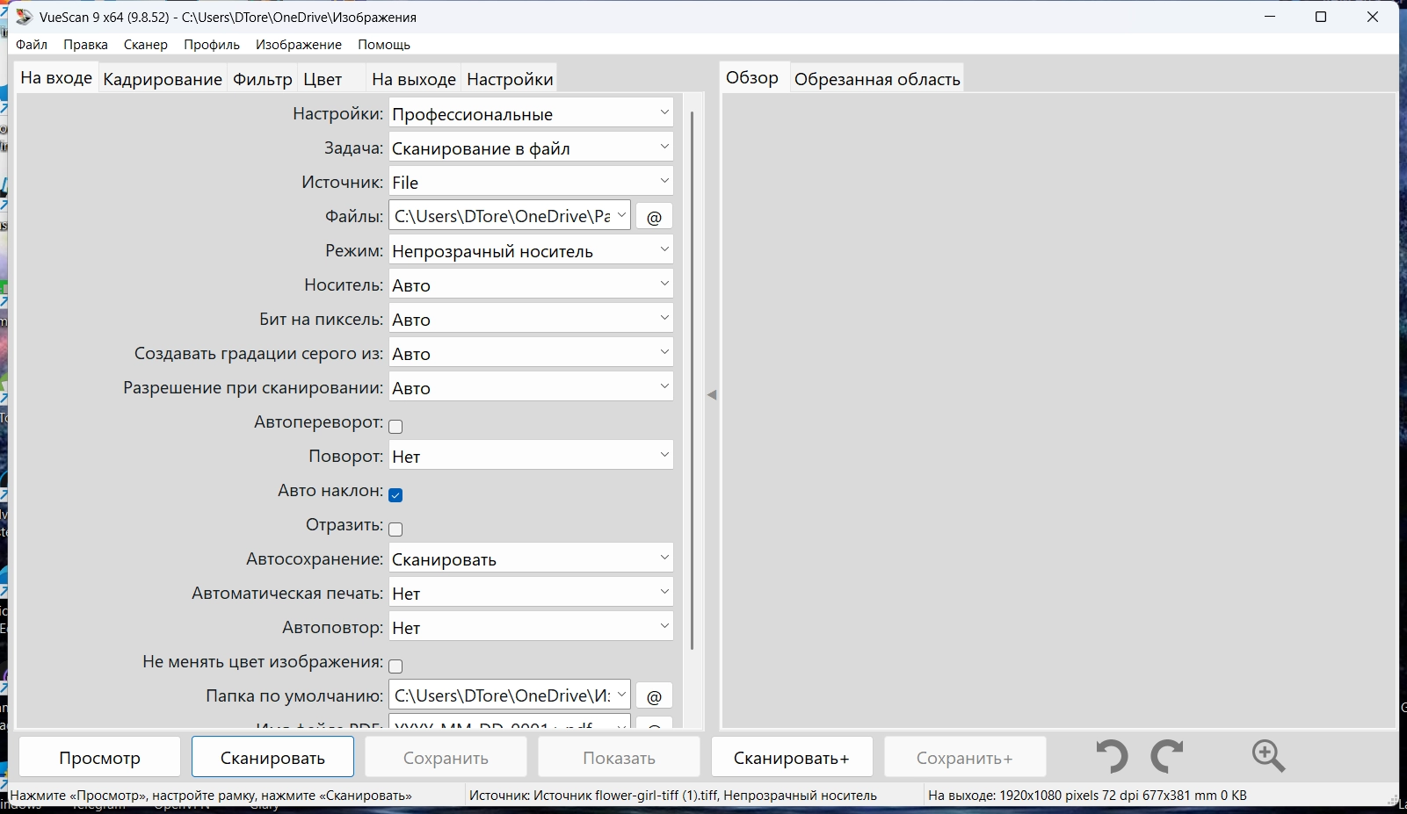Open the Файл menu

click(x=32, y=45)
